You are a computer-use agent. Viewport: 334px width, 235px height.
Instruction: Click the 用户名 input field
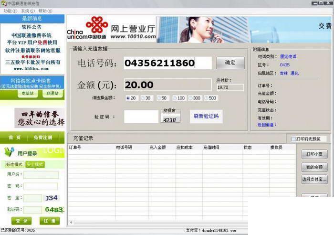pos(41,175)
